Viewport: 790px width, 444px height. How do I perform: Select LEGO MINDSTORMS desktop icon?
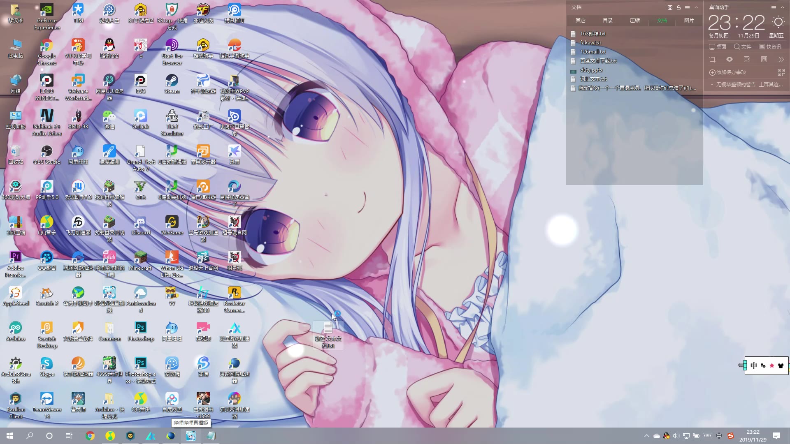(x=47, y=87)
